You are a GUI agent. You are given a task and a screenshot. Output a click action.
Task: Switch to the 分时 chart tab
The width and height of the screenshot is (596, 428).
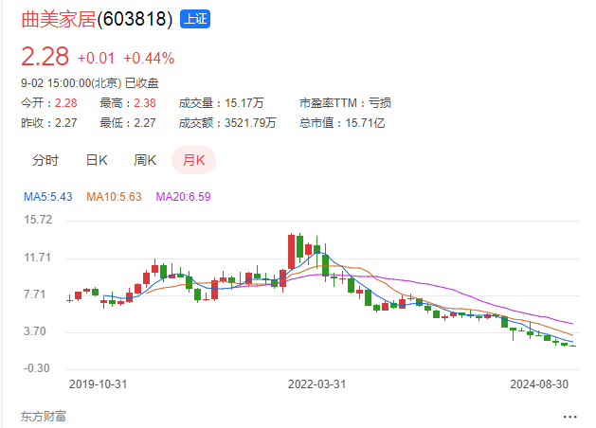45,160
